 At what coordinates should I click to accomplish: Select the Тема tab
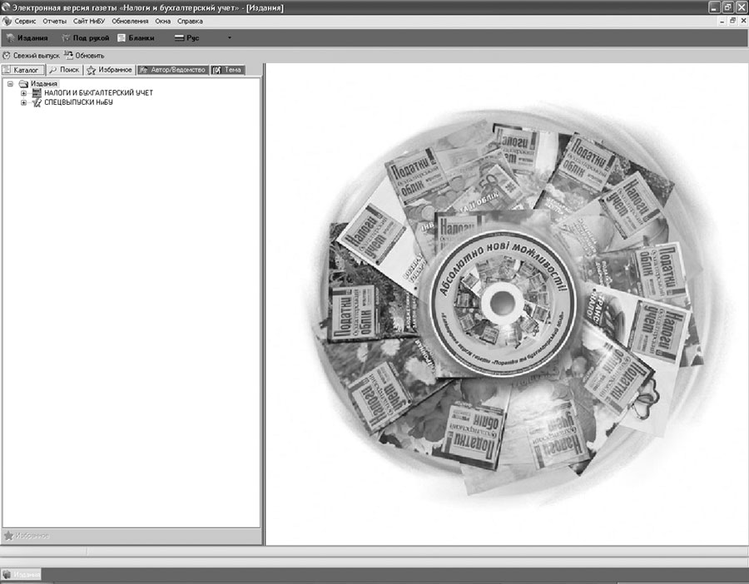227,70
